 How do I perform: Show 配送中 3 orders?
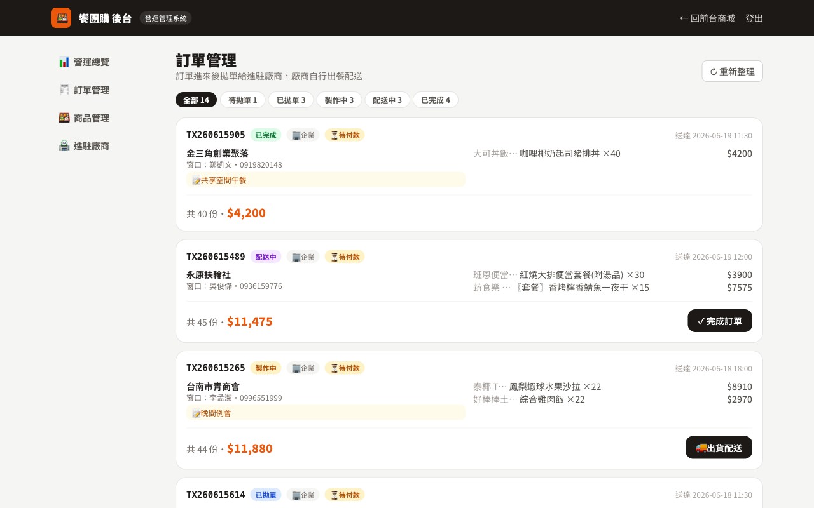click(387, 100)
